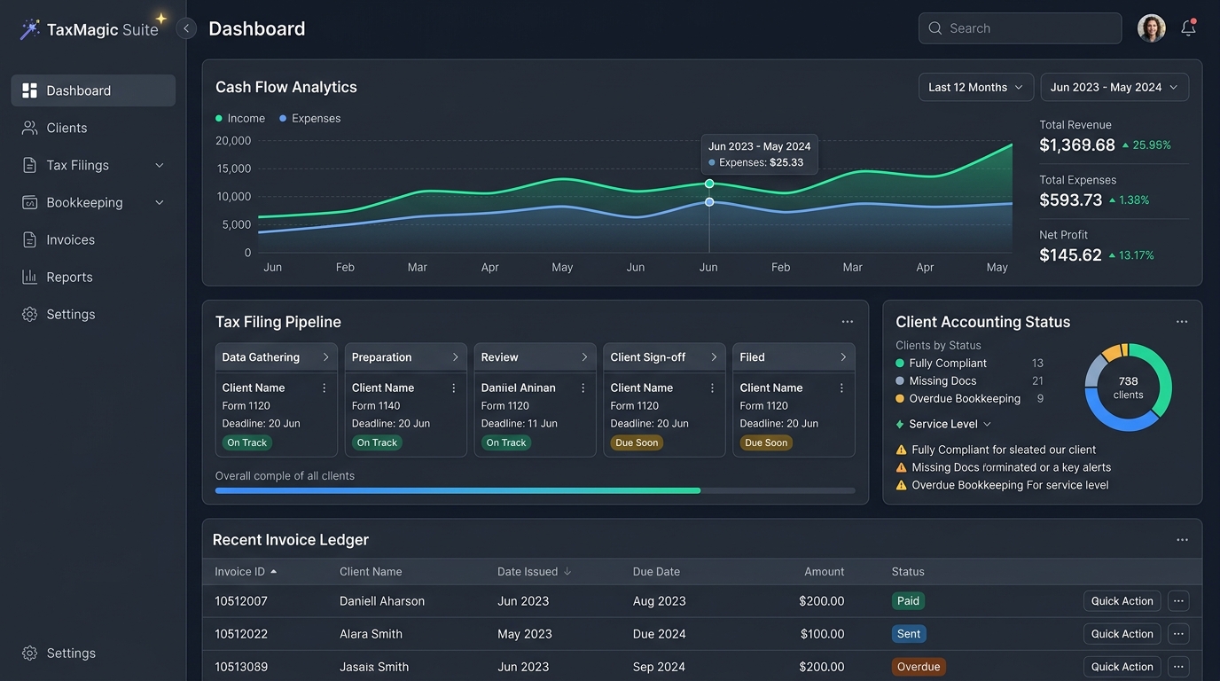The width and height of the screenshot is (1220, 681).
Task: Expand the Review stage arrow
Action: [x=584, y=357]
